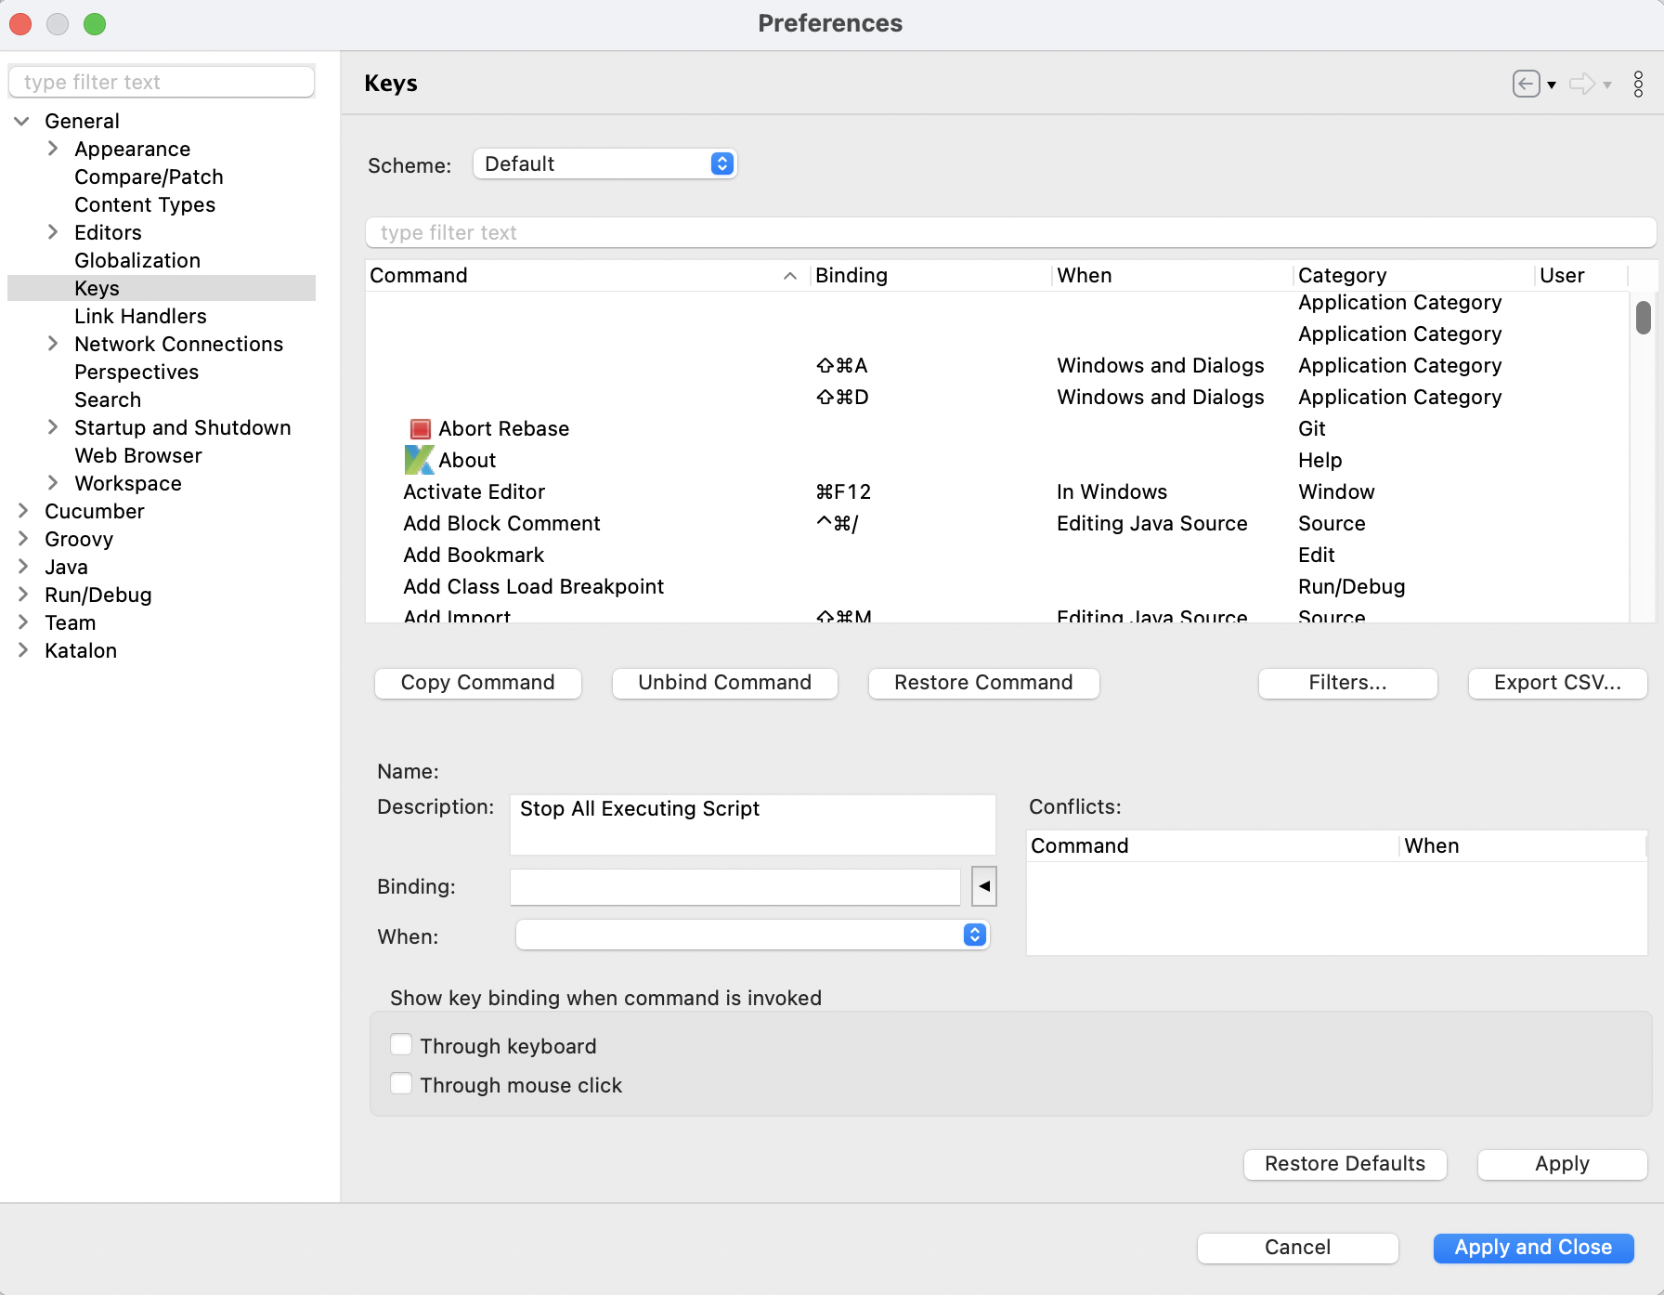The height and width of the screenshot is (1295, 1664).
Task: Select Perspectives in the preferences tree
Action: pyautogui.click(x=136, y=372)
